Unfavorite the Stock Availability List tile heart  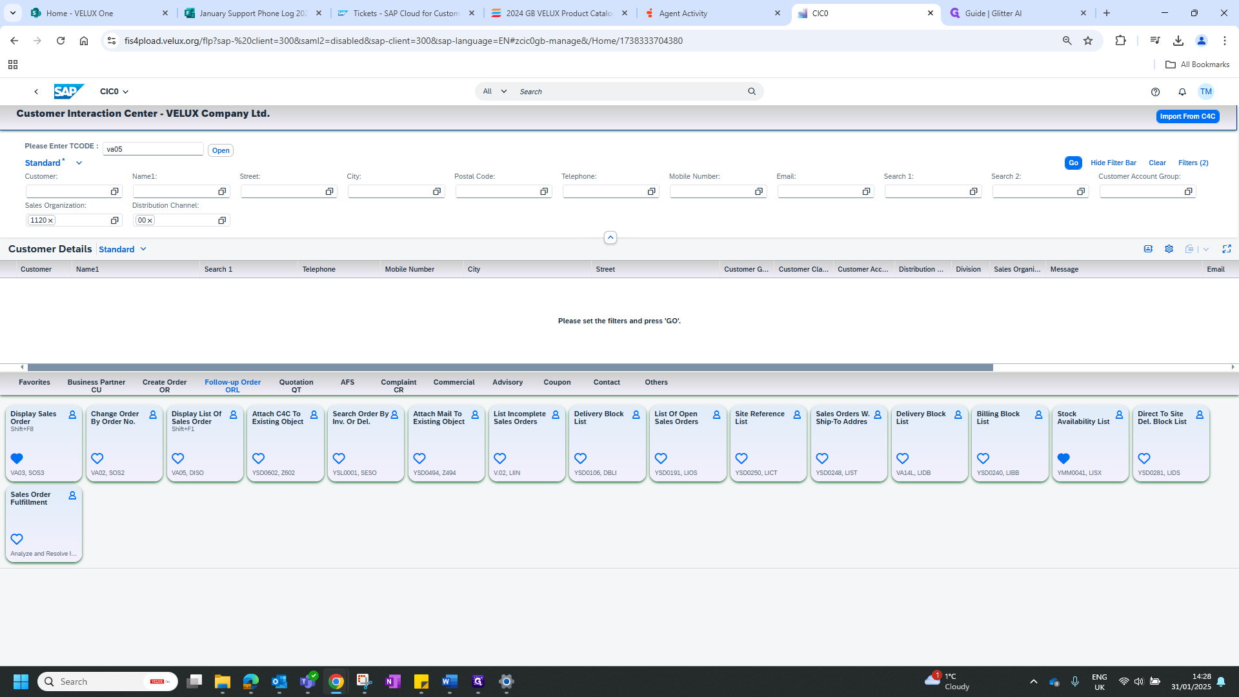point(1063,458)
